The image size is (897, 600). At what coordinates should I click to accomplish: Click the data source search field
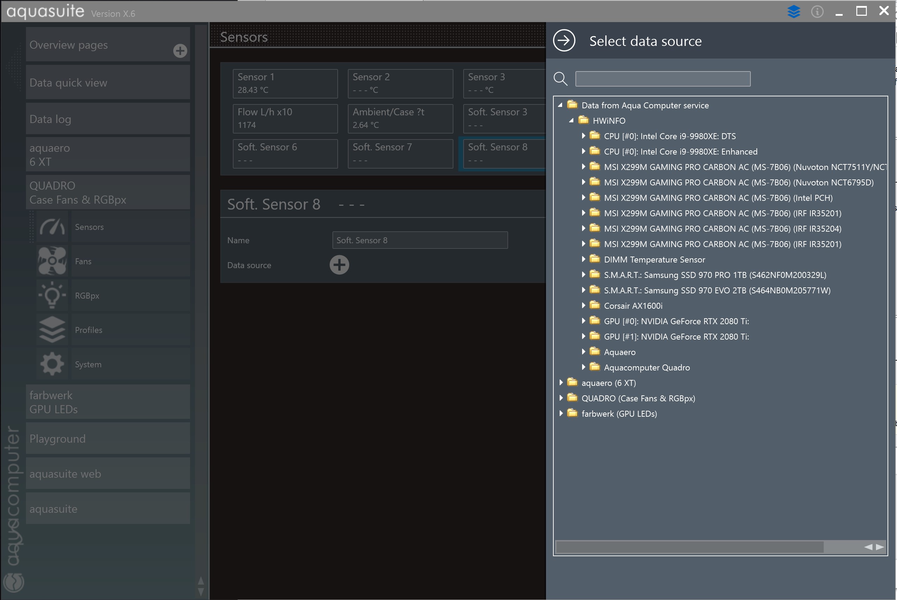click(662, 79)
